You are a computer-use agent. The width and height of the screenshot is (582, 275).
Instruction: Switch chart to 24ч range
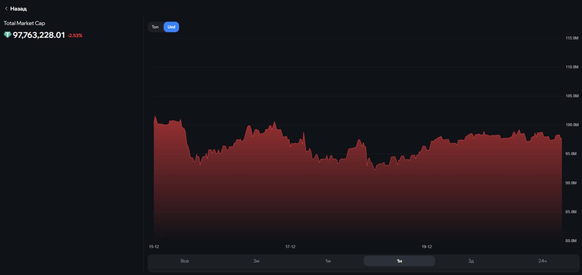click(x=542, y=261)
